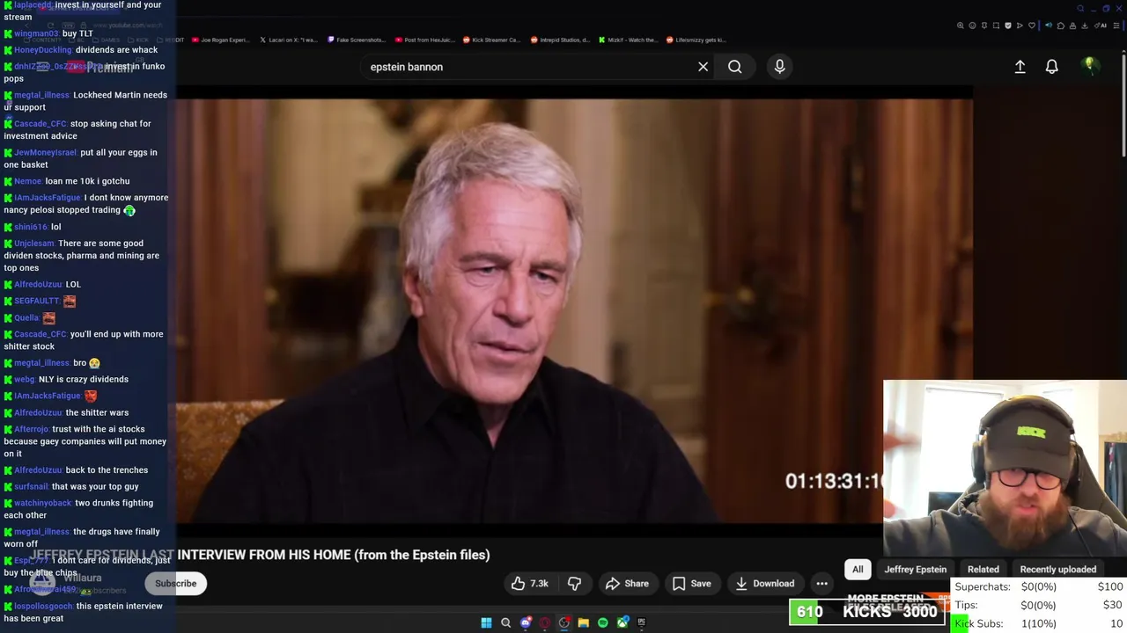Select the Jeffrey Epstein filter chip
Viewport: 1127px width, 633px height.
915,570
